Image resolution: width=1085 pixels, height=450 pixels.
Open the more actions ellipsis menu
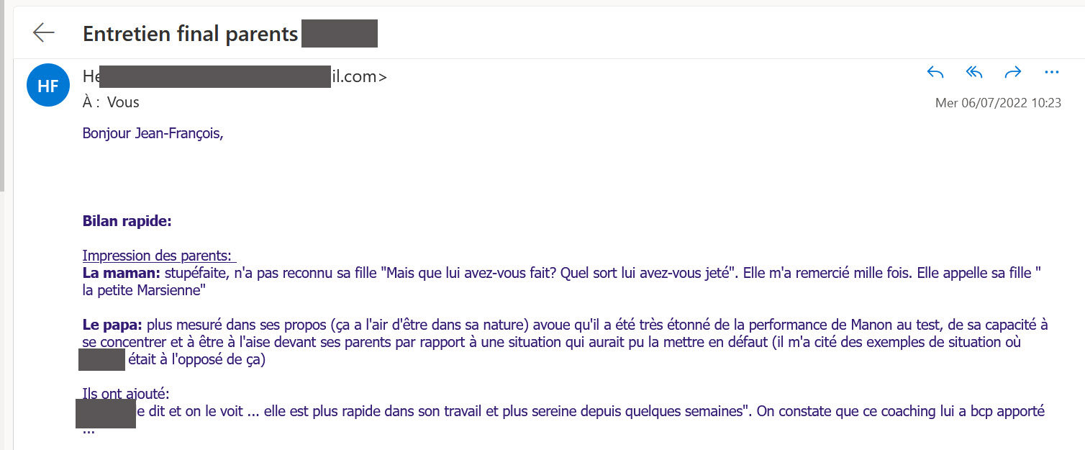pos(1051,72)
